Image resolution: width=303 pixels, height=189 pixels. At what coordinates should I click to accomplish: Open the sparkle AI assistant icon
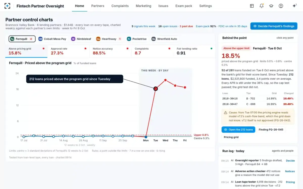point(294,6)
